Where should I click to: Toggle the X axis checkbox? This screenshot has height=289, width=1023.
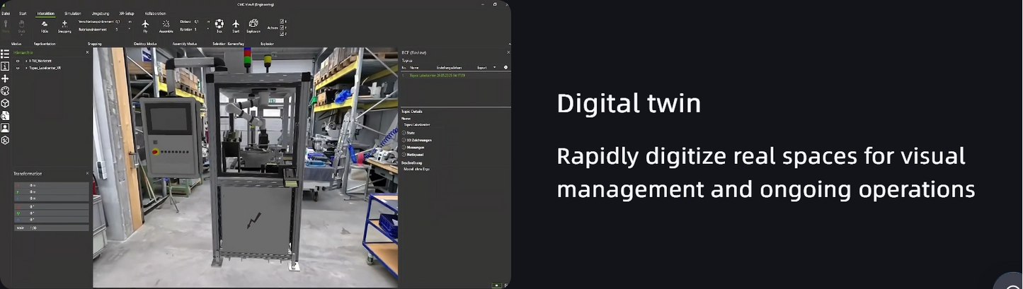click(282, 22)
